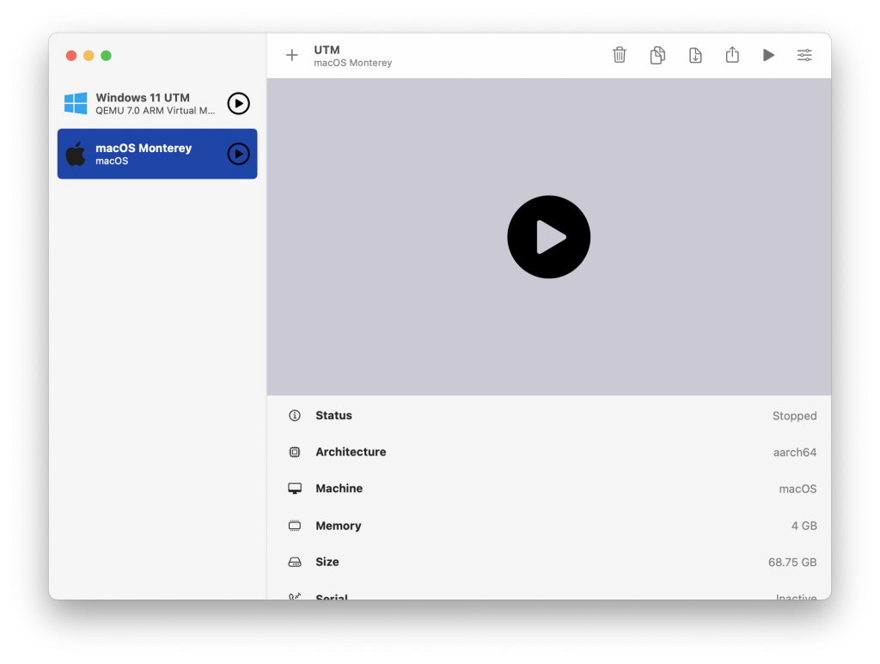Start the VM with the large center play button
Screen dimensions: 880x664
(x=548, y=236)
